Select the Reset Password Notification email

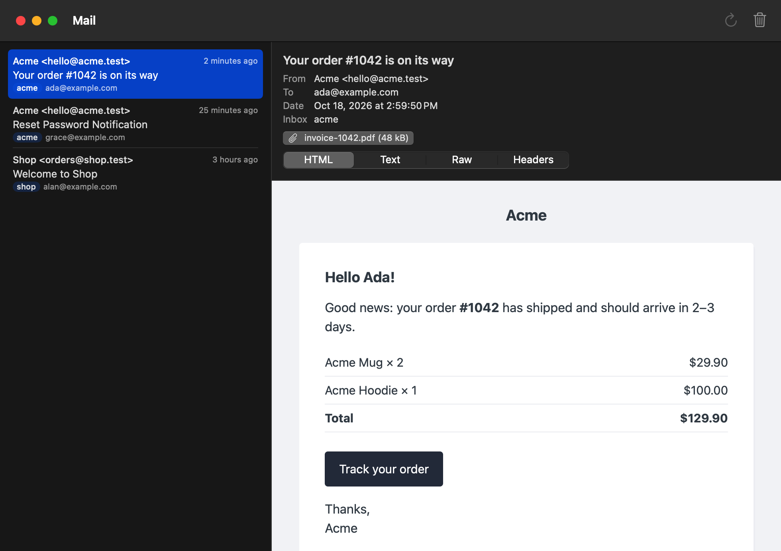135,123
